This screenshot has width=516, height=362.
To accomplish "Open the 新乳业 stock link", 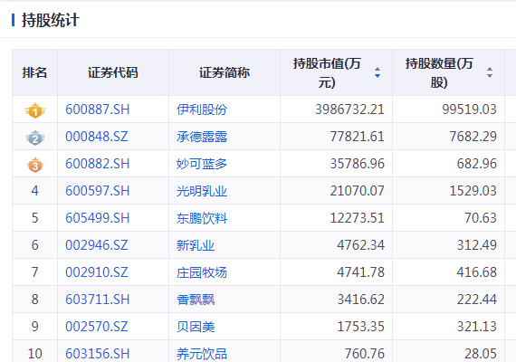I will 196,245.
